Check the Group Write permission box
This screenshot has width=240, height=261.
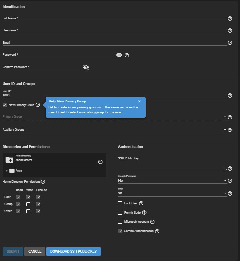pyautogui.click(x=28, y=204)
